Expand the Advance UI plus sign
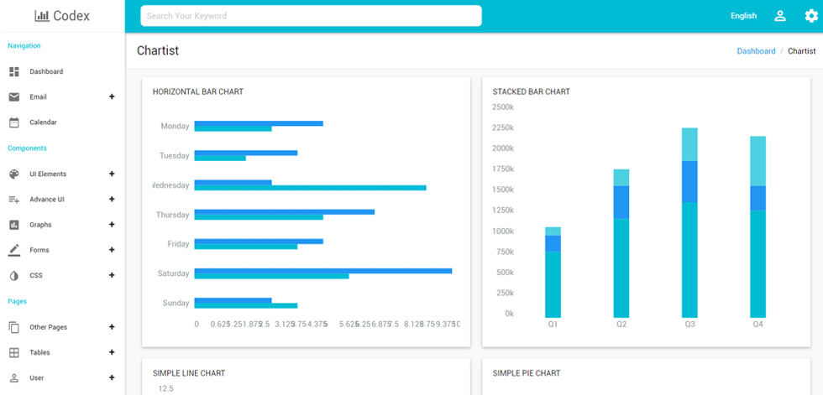This screenshot has width=823, height=395. click(111, 199)
